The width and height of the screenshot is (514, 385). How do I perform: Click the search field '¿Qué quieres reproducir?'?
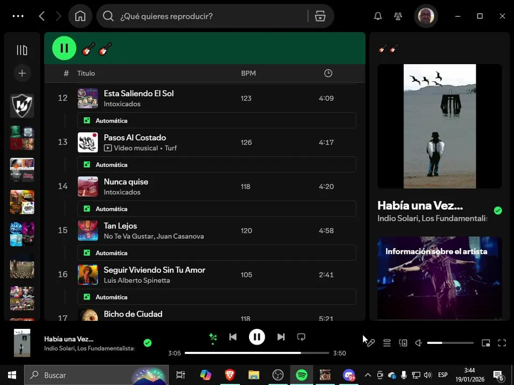tap(210, 16)
